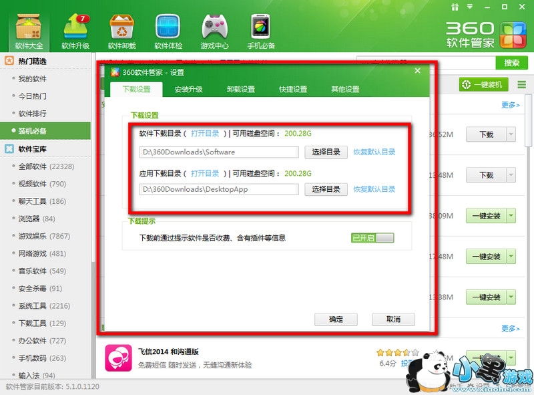Expand dropdown beside third 一键安装 button
This screenshot has height=395, width=534.
point(511,297)
